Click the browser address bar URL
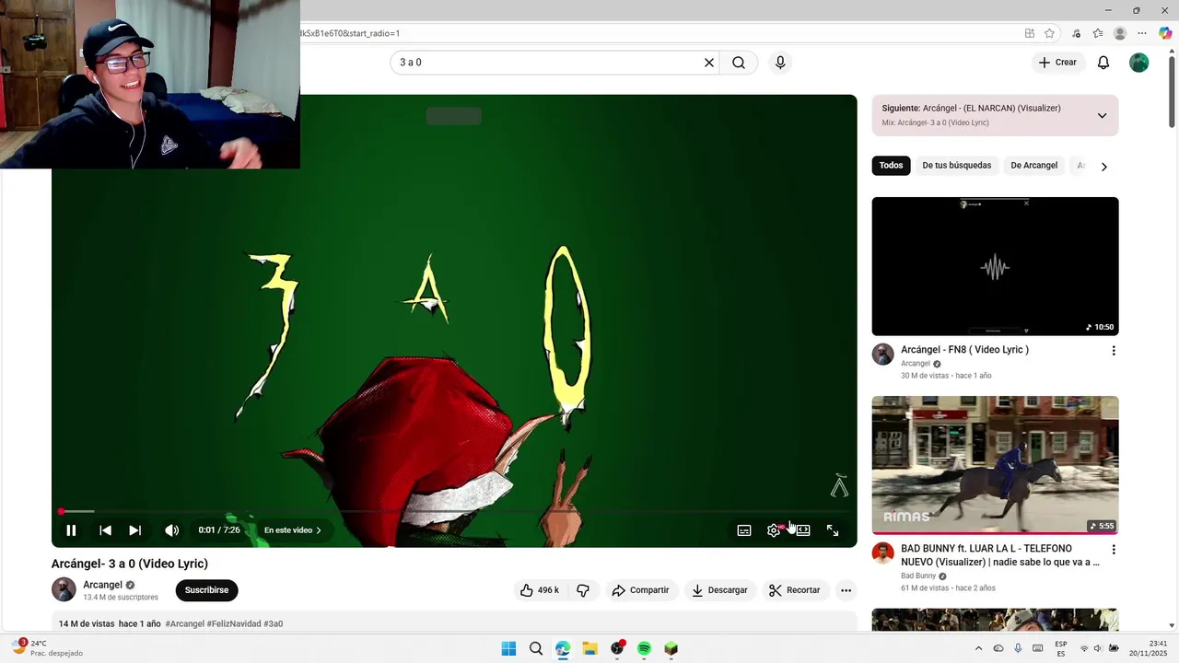 (349, 33)
